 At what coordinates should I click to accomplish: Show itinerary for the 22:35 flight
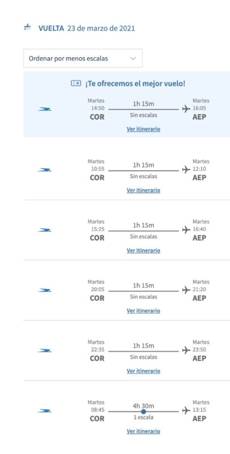click(x=143, y=371)
